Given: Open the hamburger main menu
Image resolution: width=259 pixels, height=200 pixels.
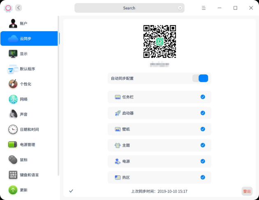Looking at the screenshot, I should tap(203, 8).
